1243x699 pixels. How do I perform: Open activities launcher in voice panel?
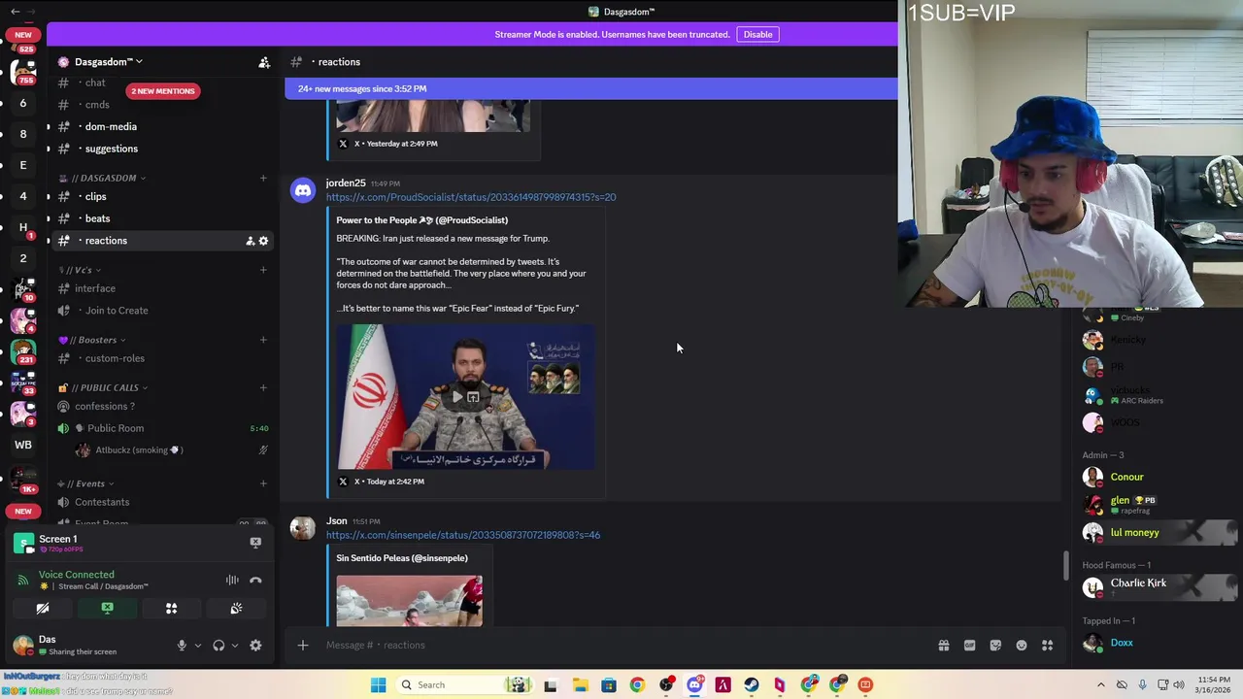pyautogui.click(x=171, y=609)
